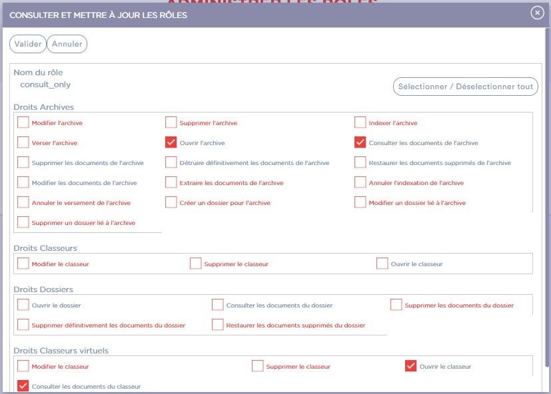The height and width of the screenshot is (394, 551).
Task: Tick Créer un dossier pour l'archive
Action: (171, 202)
